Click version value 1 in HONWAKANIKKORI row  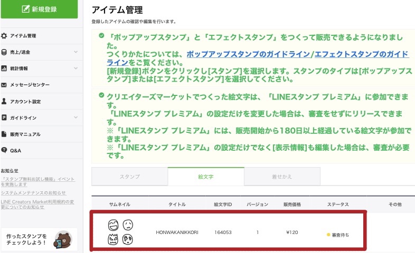pyautogui.click(x=258, y=232)
